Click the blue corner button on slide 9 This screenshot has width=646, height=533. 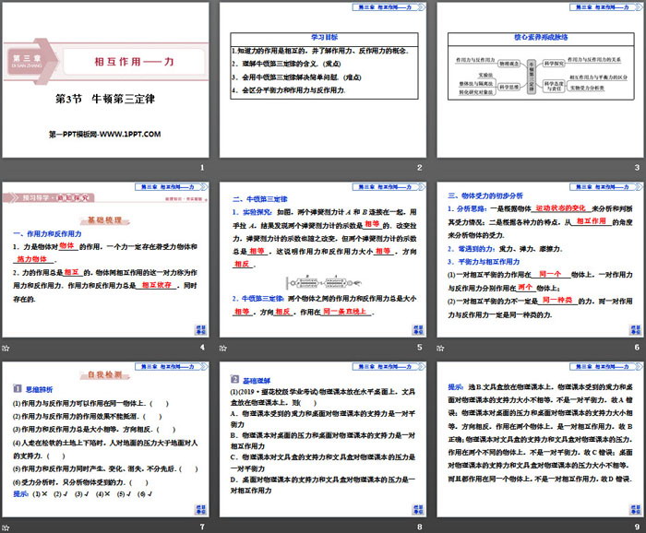[x=633, y=509]
